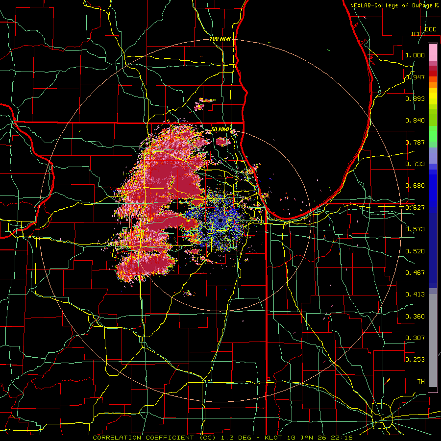441x441 pixels.
Task: Select the 0.680 scale value
Action: click(x=415, y=186)
